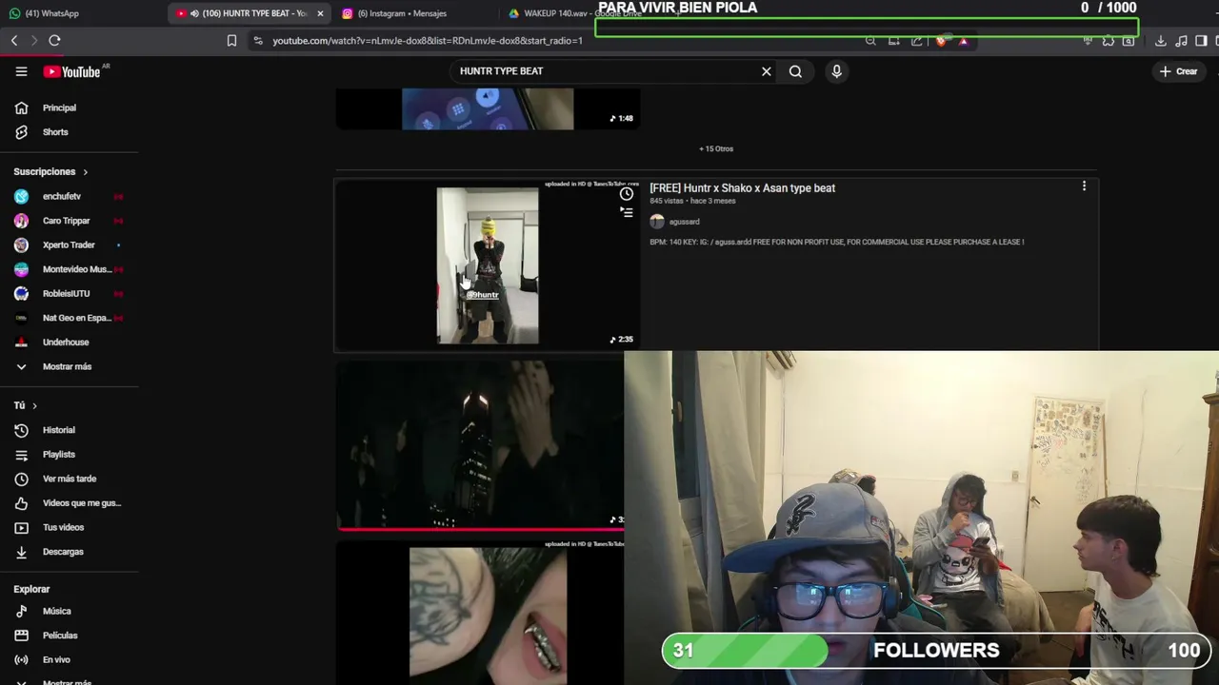Reload the page with the refresh icon
The width and height of the screenshot is (1219, 685).
tap(54, 41)
